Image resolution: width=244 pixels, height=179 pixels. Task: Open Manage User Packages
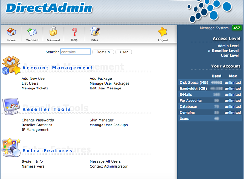[x=109, y=83]
